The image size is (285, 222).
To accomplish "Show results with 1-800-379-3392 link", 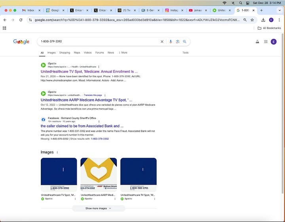I will click(100, 139).
